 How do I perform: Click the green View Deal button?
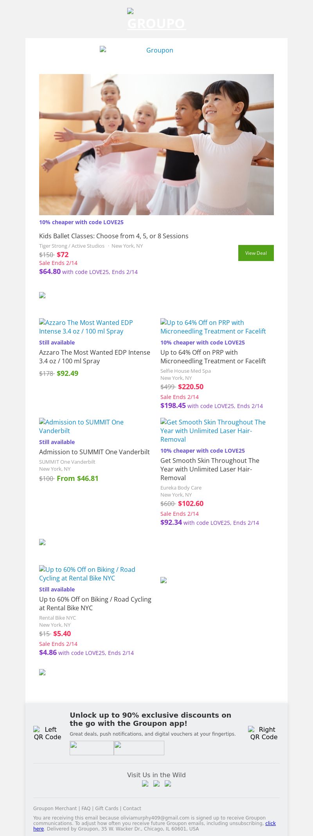tap(256, 253)
